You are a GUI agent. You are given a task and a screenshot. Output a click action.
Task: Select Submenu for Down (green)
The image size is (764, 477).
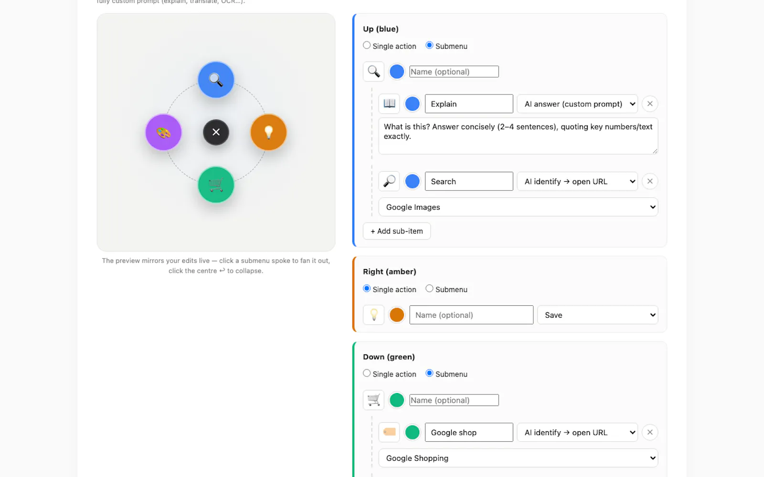click(x=429, y=373)
